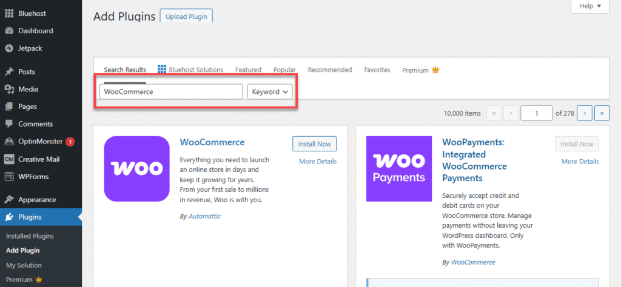This screenshot has height=287, width=621.
Task: Expand the Keyword search type dropdown
Action: click(x=270, y=92)
